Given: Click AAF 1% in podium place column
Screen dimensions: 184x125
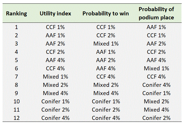Looking at the screenshot, I should click(156, 27).
